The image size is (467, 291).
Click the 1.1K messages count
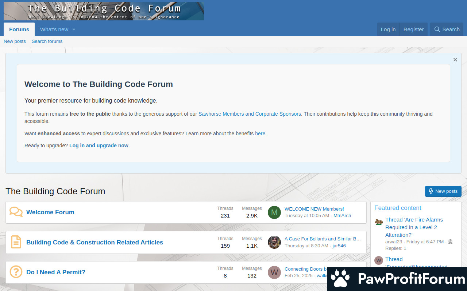[x=252, y=246]
